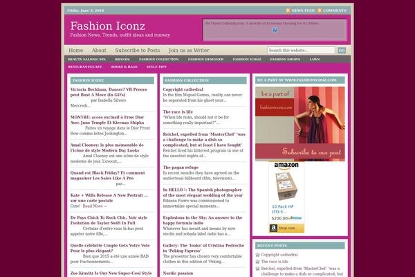This screenshot has width=415, height=277.
Task: Click the GO search button
Action: pos(342,50)
